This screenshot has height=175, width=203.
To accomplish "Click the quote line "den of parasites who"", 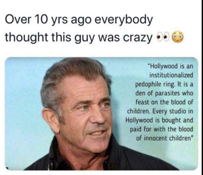I will point(164,93).
